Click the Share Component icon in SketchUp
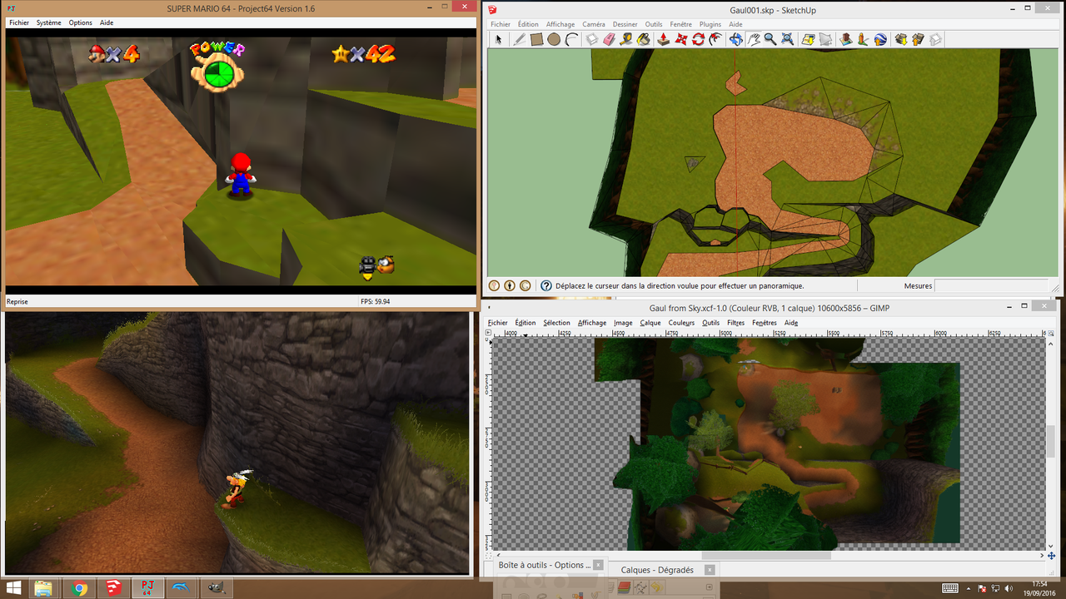1066x599 pixels. pyautogui.click(x=935, y=39)
